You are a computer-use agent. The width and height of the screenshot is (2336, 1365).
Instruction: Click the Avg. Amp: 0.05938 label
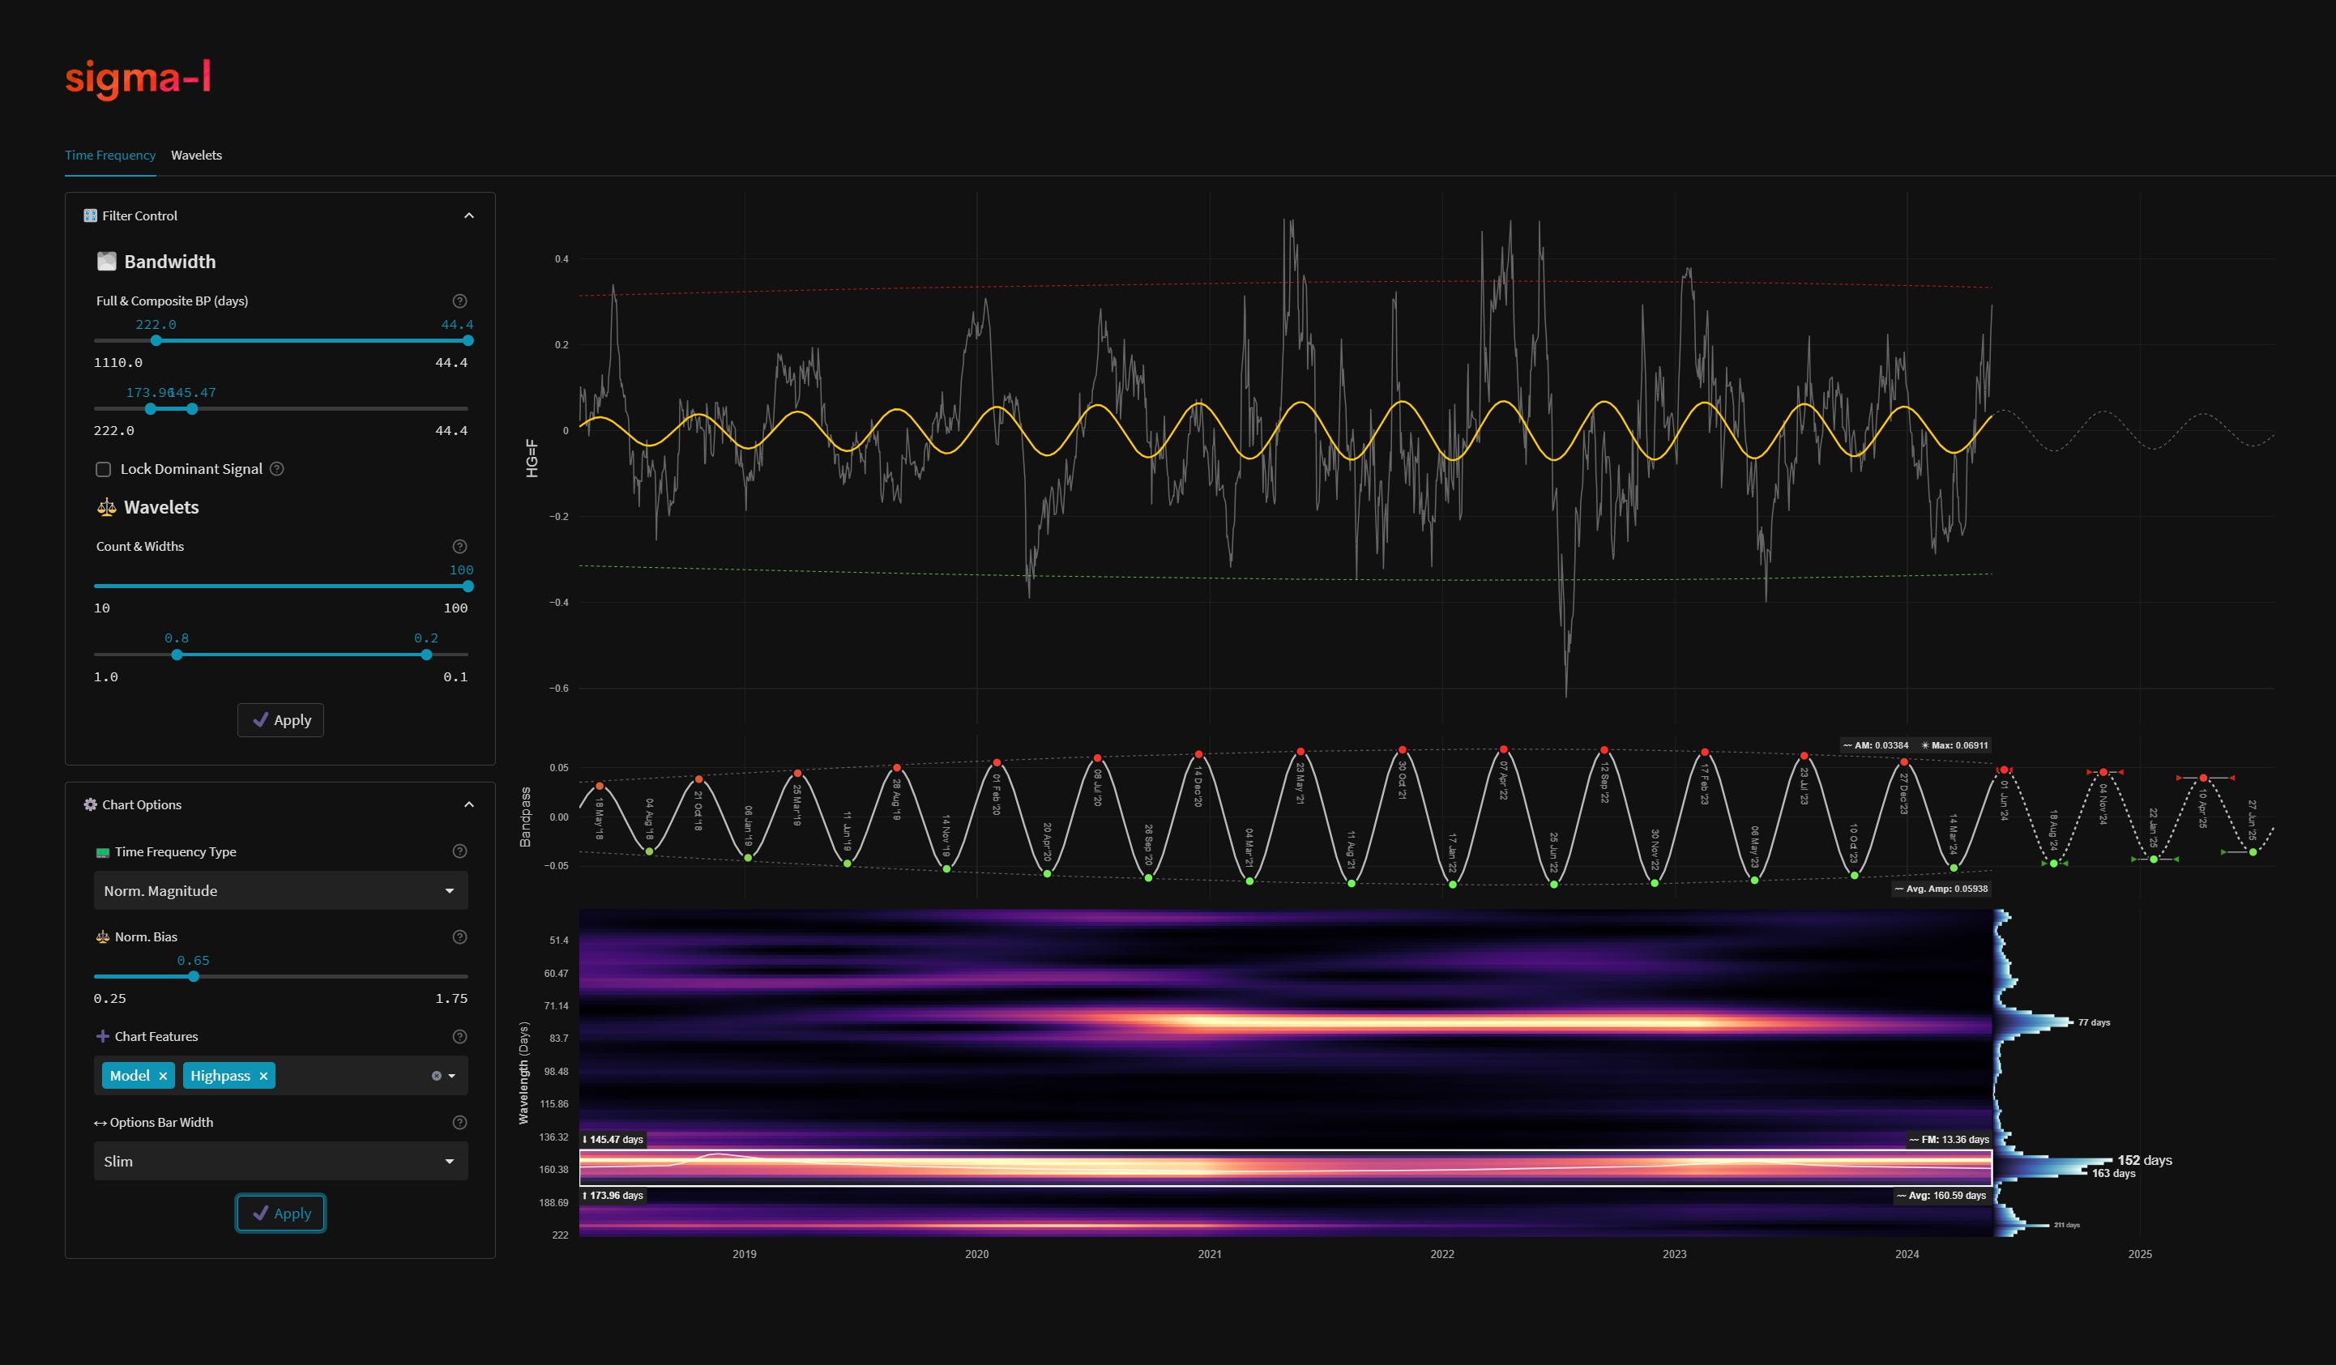[1942, 889]
